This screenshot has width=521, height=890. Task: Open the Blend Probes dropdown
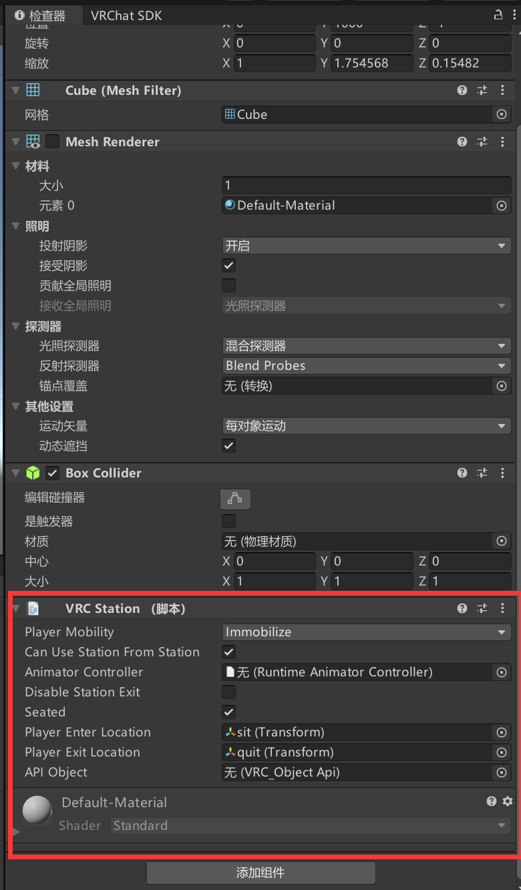coord(366,366)
